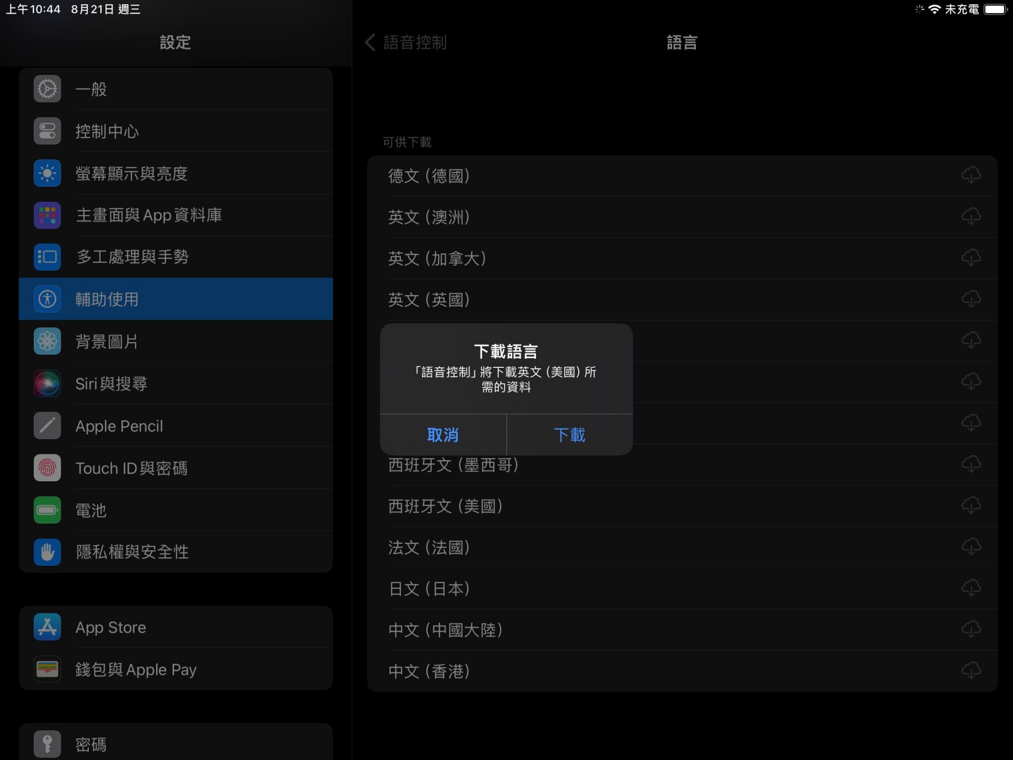Tap cloud download icon for 日文 (日本)

(x=971, y=588)
